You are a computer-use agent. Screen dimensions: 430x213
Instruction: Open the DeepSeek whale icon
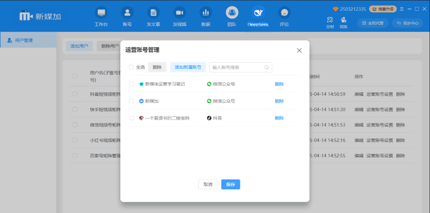coord(258,12)
